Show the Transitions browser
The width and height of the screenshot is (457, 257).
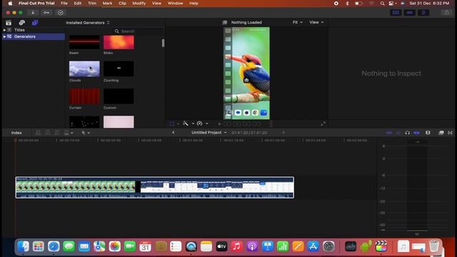point(450,133)
